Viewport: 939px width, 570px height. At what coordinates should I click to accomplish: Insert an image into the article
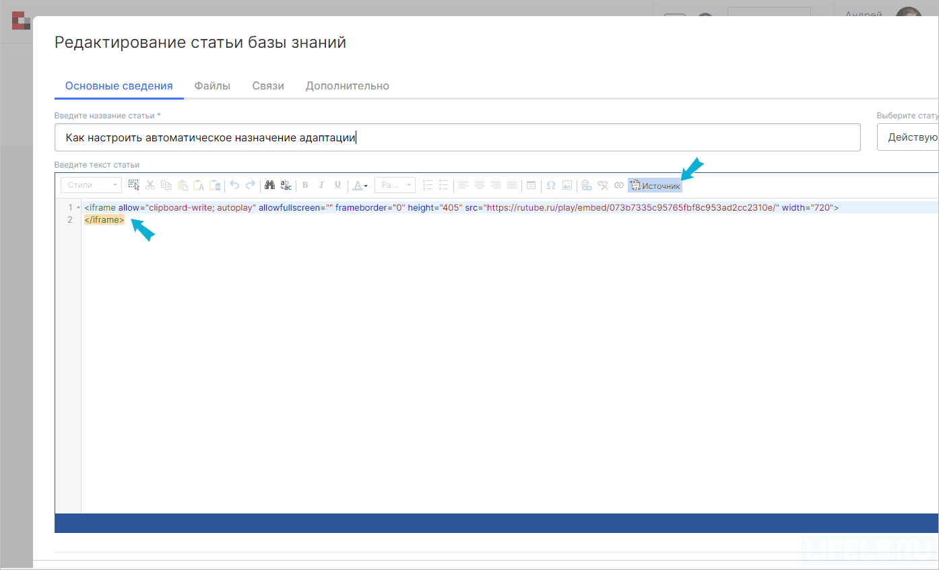(567, 185)
